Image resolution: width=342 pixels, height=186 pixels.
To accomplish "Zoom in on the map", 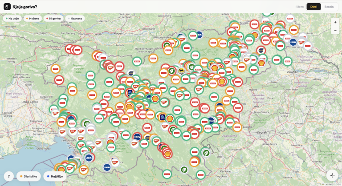I will coord(335,22).
